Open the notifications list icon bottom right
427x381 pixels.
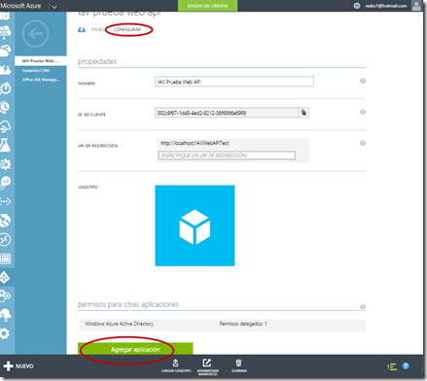pyautogui.click(x=392, y=366)
